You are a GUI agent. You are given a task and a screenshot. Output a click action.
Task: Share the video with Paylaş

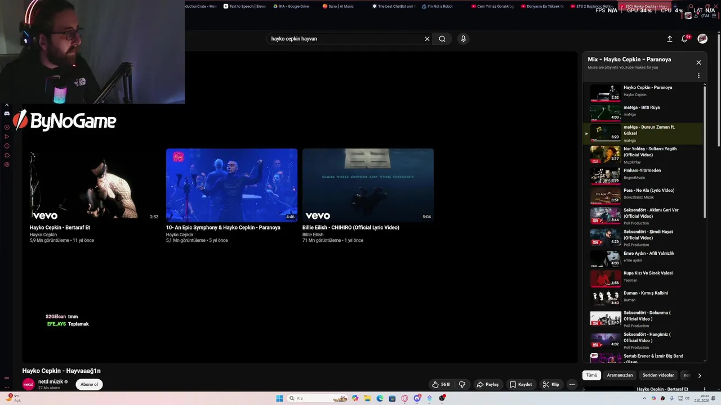click(x=488, y=384)
